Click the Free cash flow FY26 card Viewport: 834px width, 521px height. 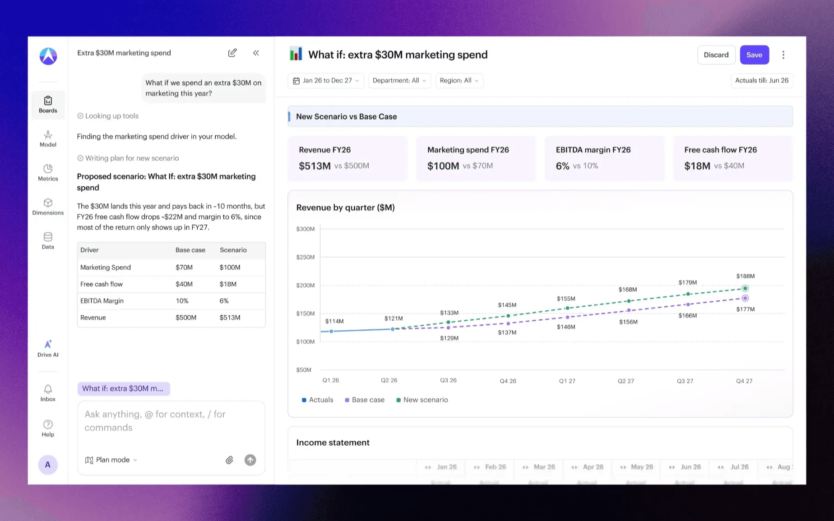(733, 158)
